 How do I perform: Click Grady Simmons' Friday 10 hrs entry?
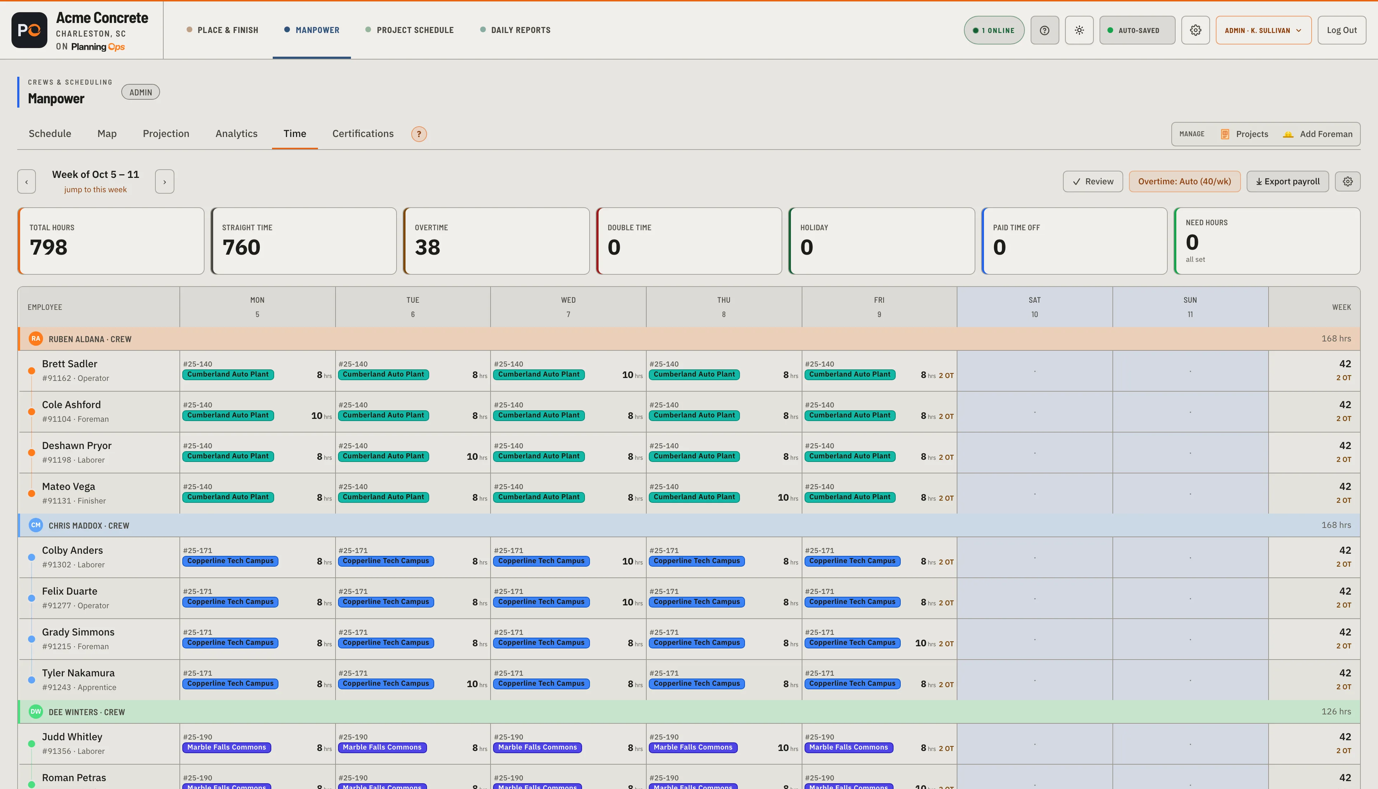click(x=925, y=643)
